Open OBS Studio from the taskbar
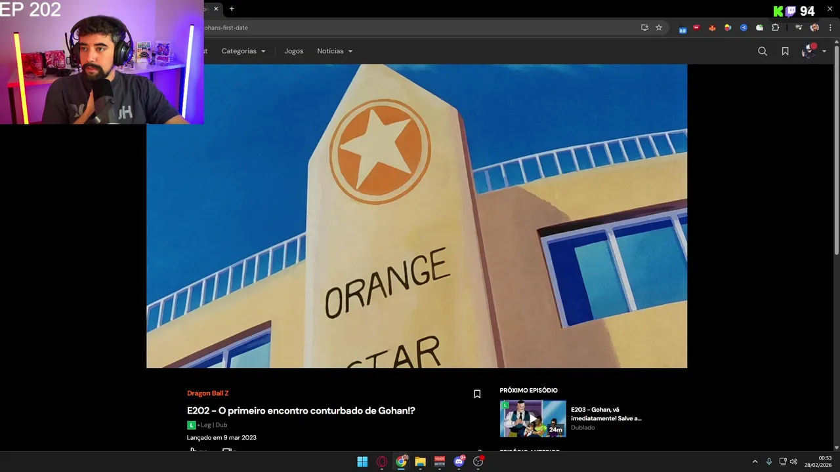This screenshot has height=472, width=840. coord(478,462)
